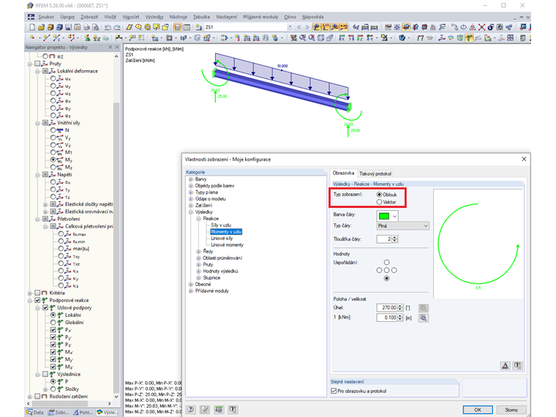Screen dimensions: 556x417
Task: Select the bottom value arrangement radio button
Action: pos(386,278)
